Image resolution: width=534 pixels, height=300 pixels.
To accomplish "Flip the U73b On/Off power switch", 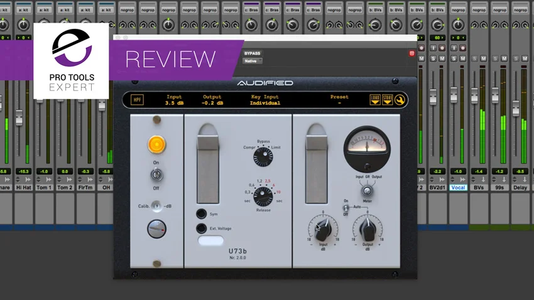I will [x=156, y=175].
